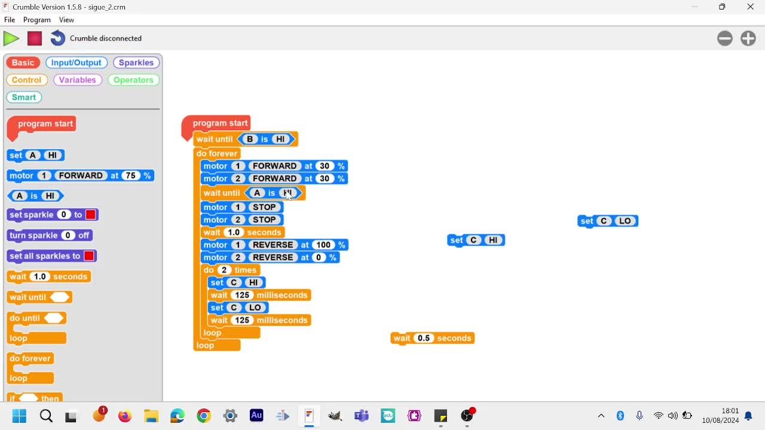The height and width of the screenshot is (430, 765).
Task: Edit the 0 speed on motor 2 REVERSE
Action: pos(317,257)
